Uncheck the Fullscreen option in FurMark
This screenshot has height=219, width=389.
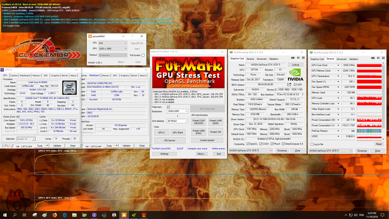(x=168, y=107)
